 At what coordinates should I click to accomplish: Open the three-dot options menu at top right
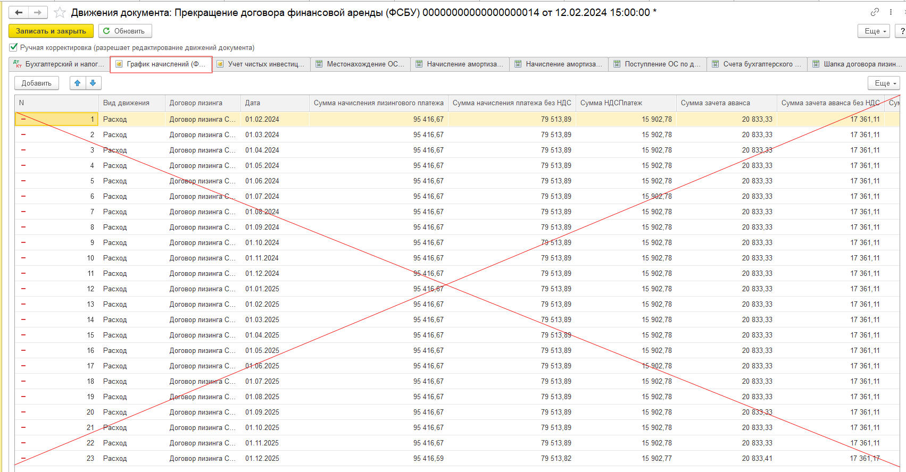(891, 12)
